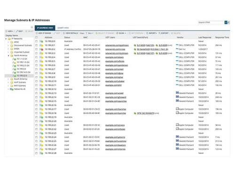Viewport: 235px width, 176px height.
Task: Check the box for 10.199.22.0
Action: (37, 41)
